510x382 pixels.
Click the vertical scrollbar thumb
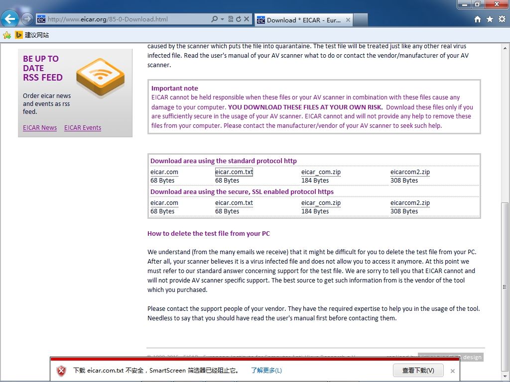[x=505, y=286]
